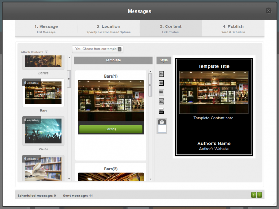Switch to the 2. Location tab
279x209 pixels.
[x=108, y=29]
